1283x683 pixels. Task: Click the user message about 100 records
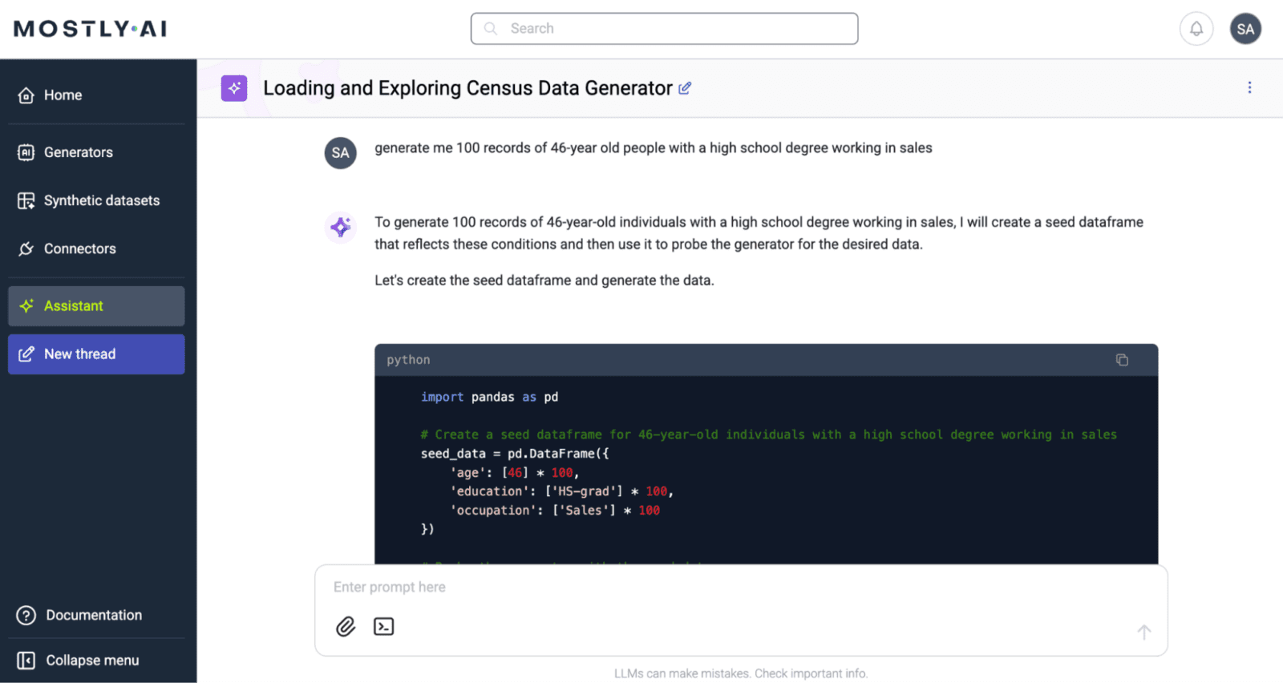pyautogui.click(x=654, y=148)
